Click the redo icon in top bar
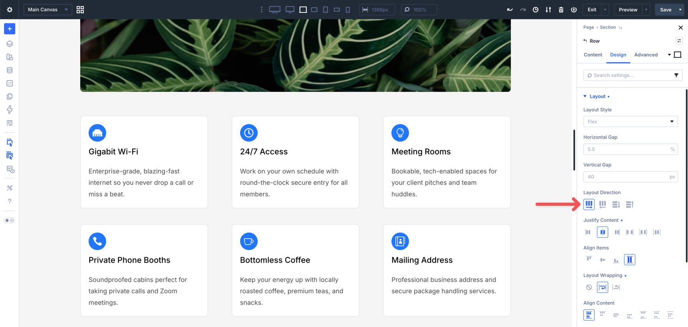688x327 pixels. tap(523, 10)
